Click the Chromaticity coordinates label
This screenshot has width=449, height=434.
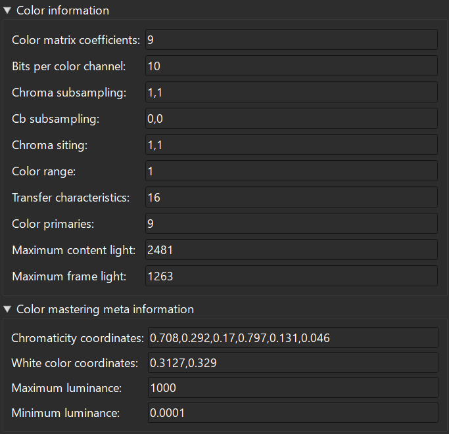78,338
